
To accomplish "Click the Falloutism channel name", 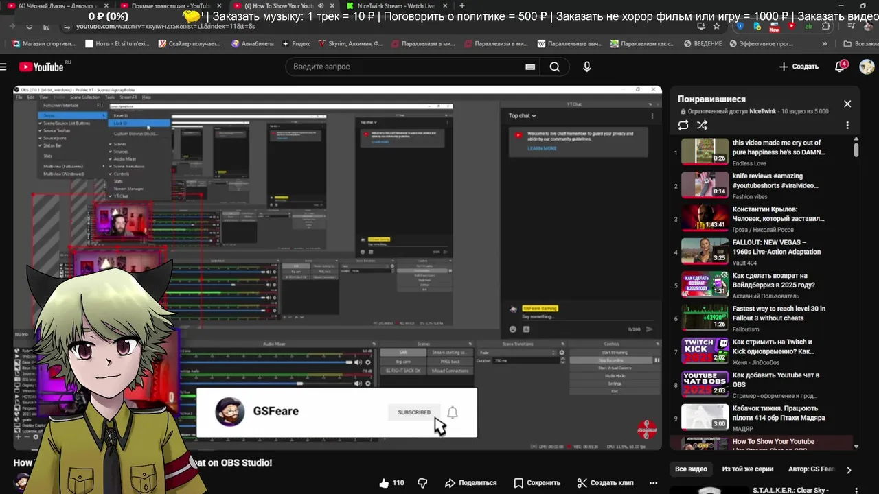I will click(746, 329).
